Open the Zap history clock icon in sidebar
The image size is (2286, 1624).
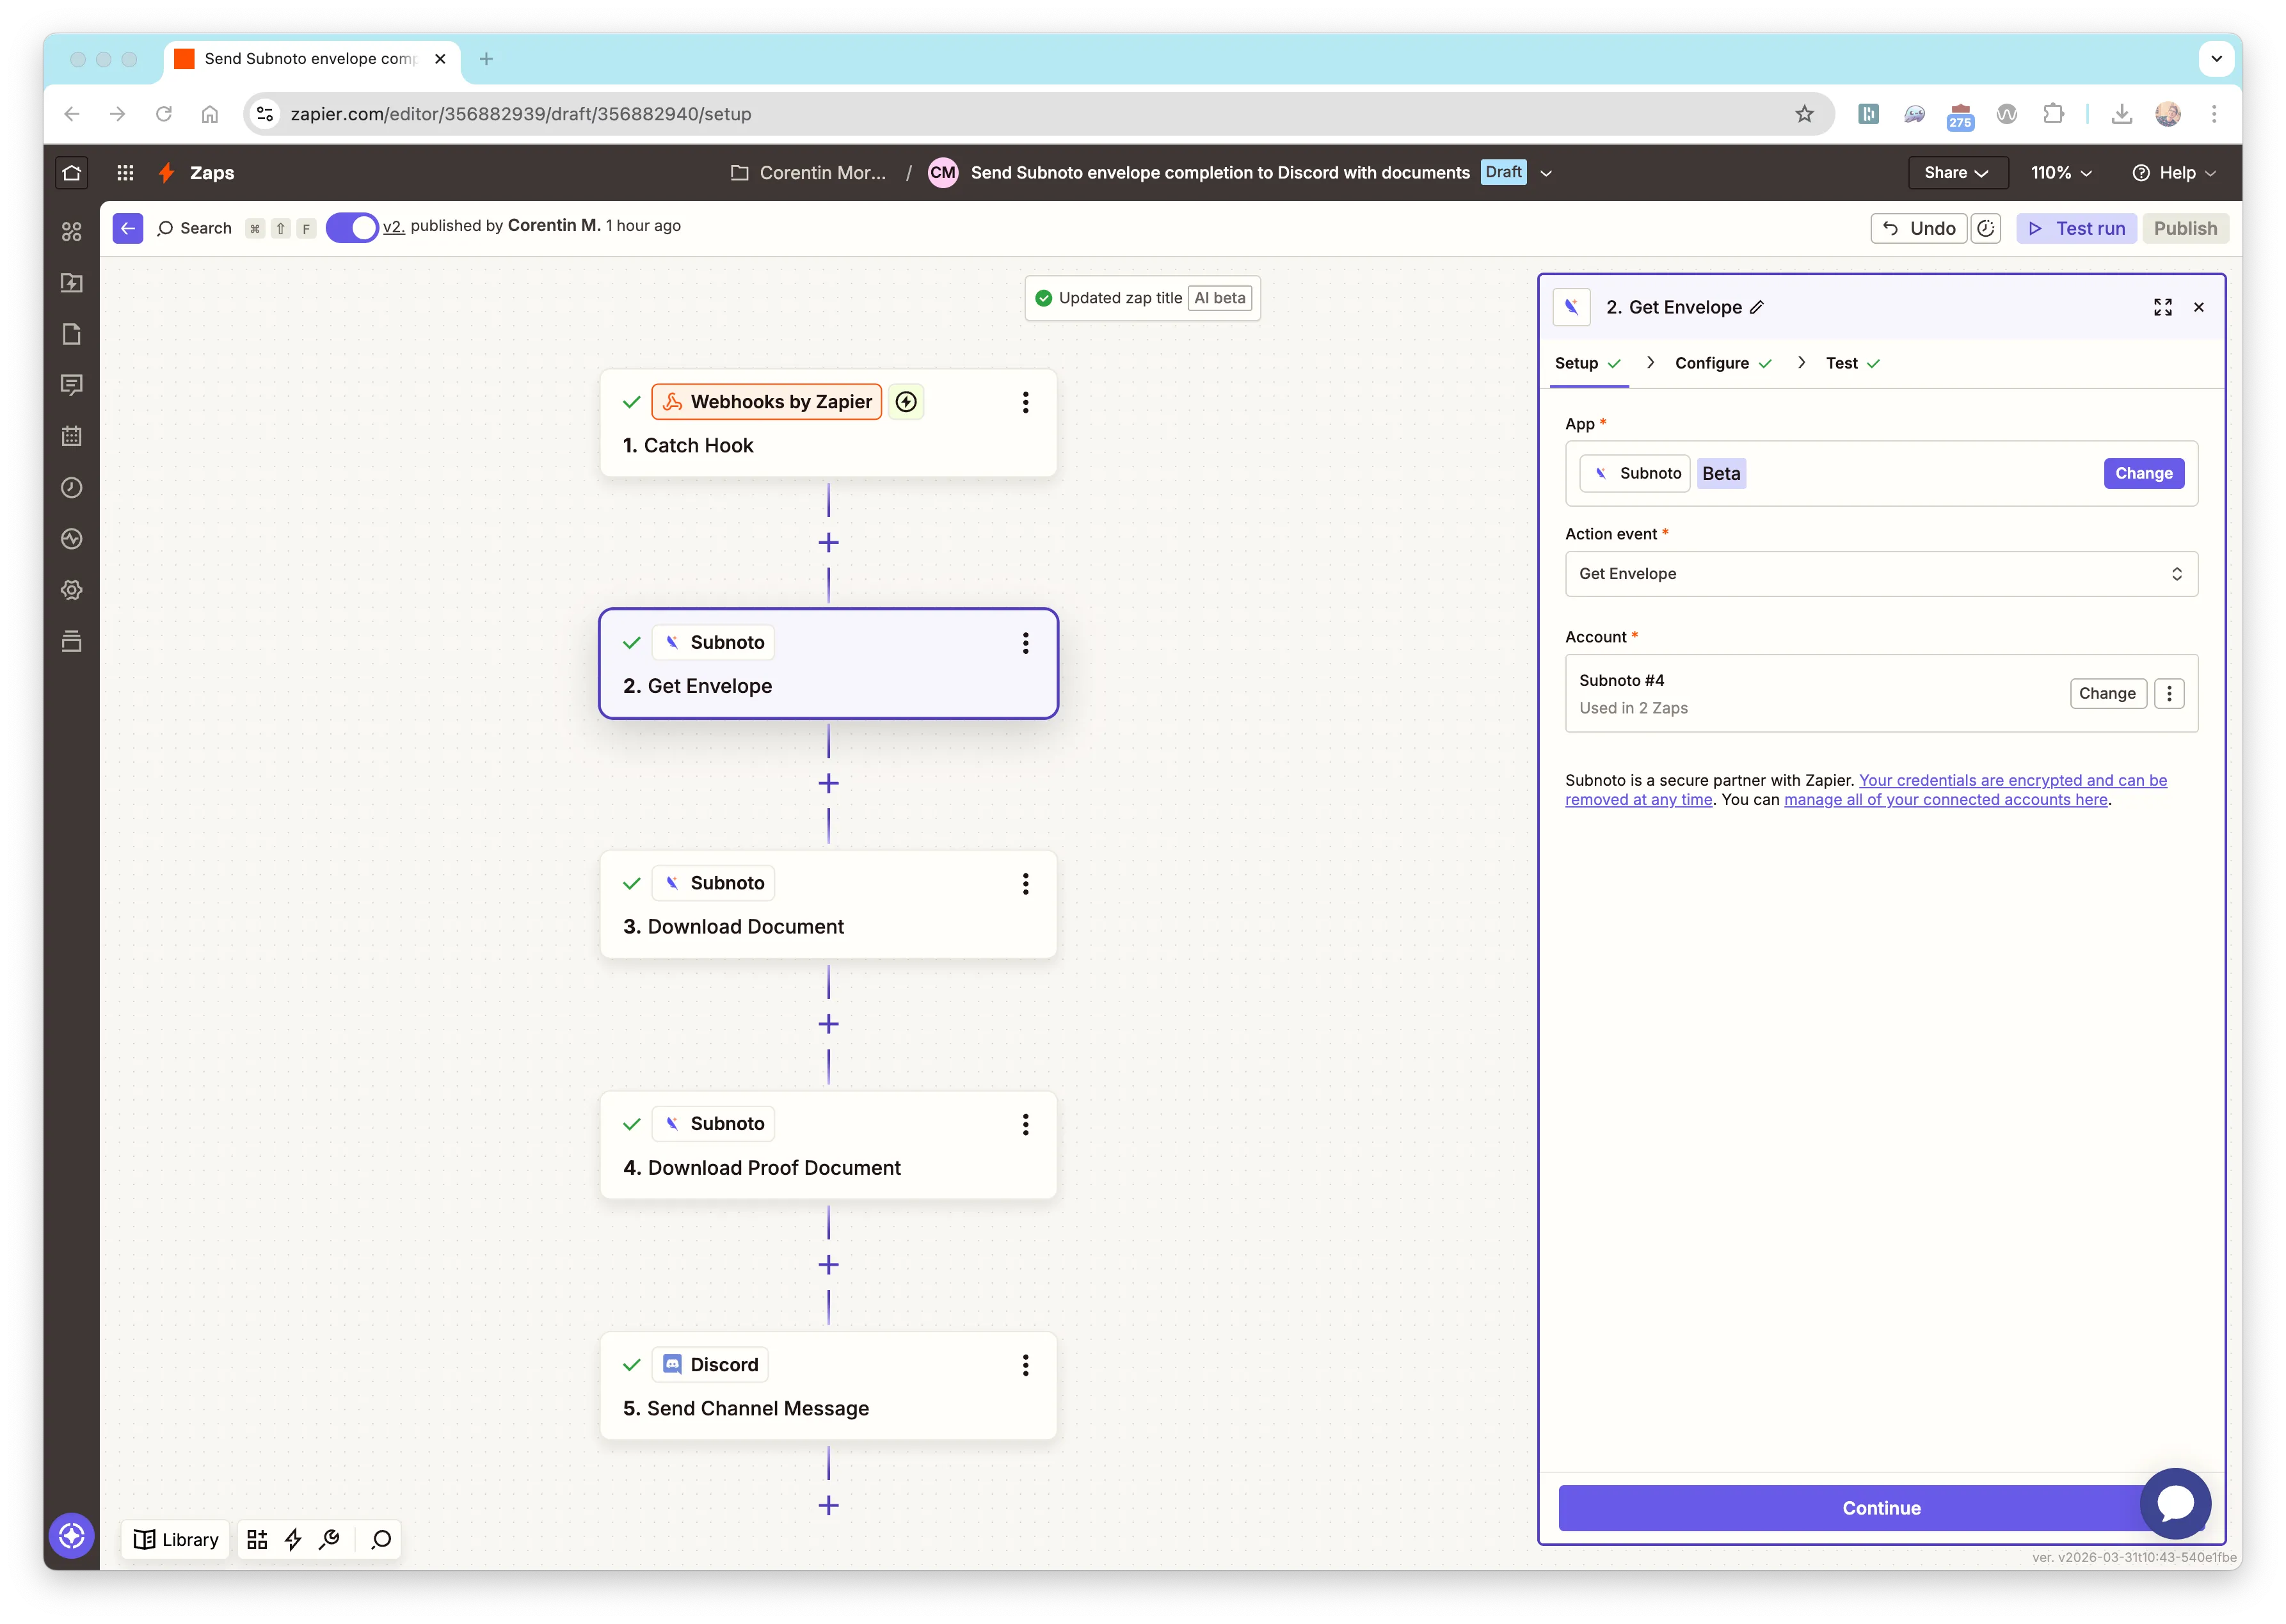tap(72, 488)
